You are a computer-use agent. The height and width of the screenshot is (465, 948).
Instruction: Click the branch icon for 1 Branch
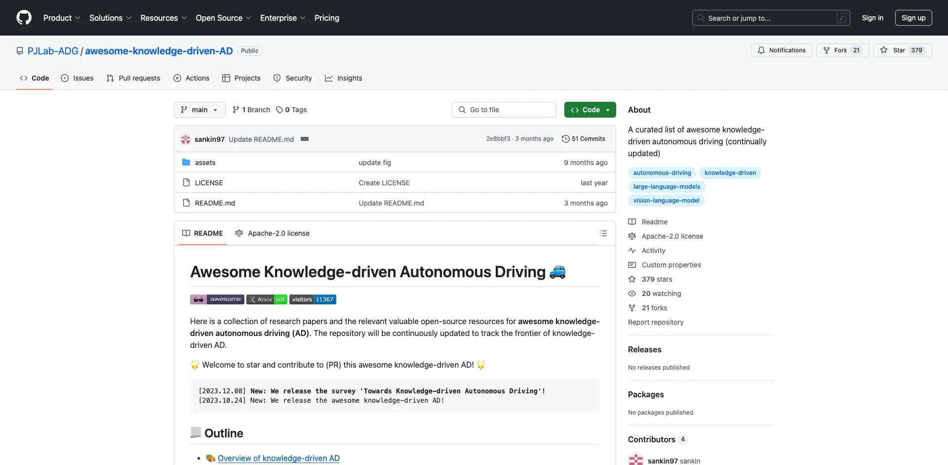click(236, 110)
